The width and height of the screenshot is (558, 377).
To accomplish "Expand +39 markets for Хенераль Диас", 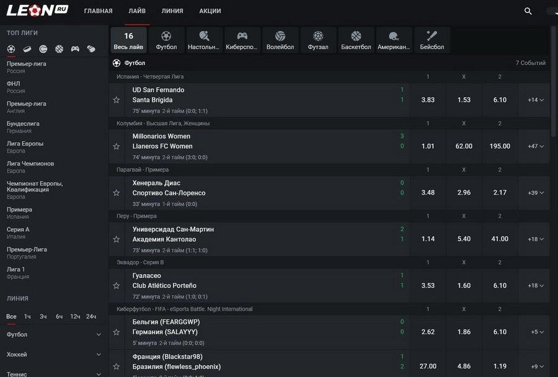I will point(536,193).
